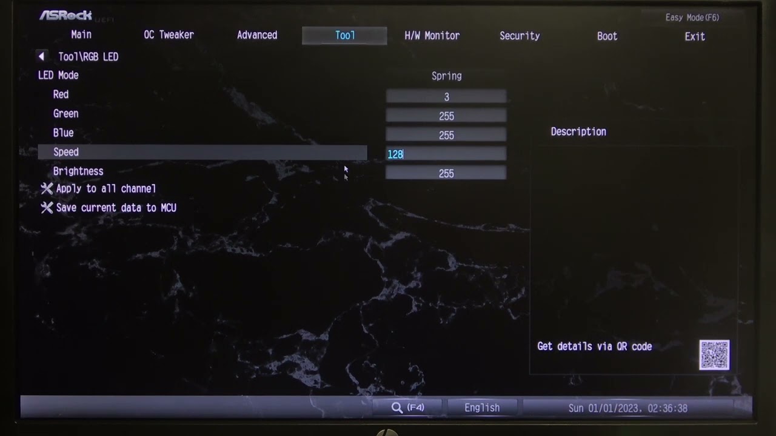Switch to the OC Tweaker tab

click(169, 35)
